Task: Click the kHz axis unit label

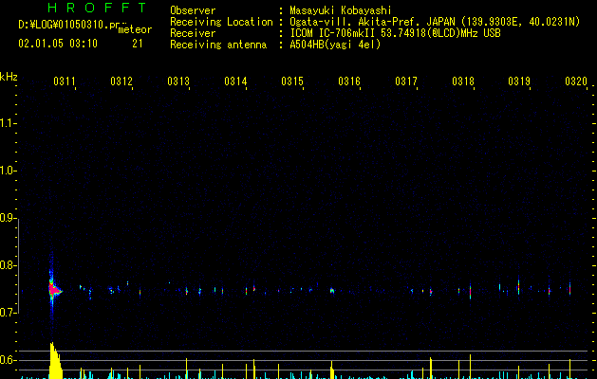Action: coord(9,77)
